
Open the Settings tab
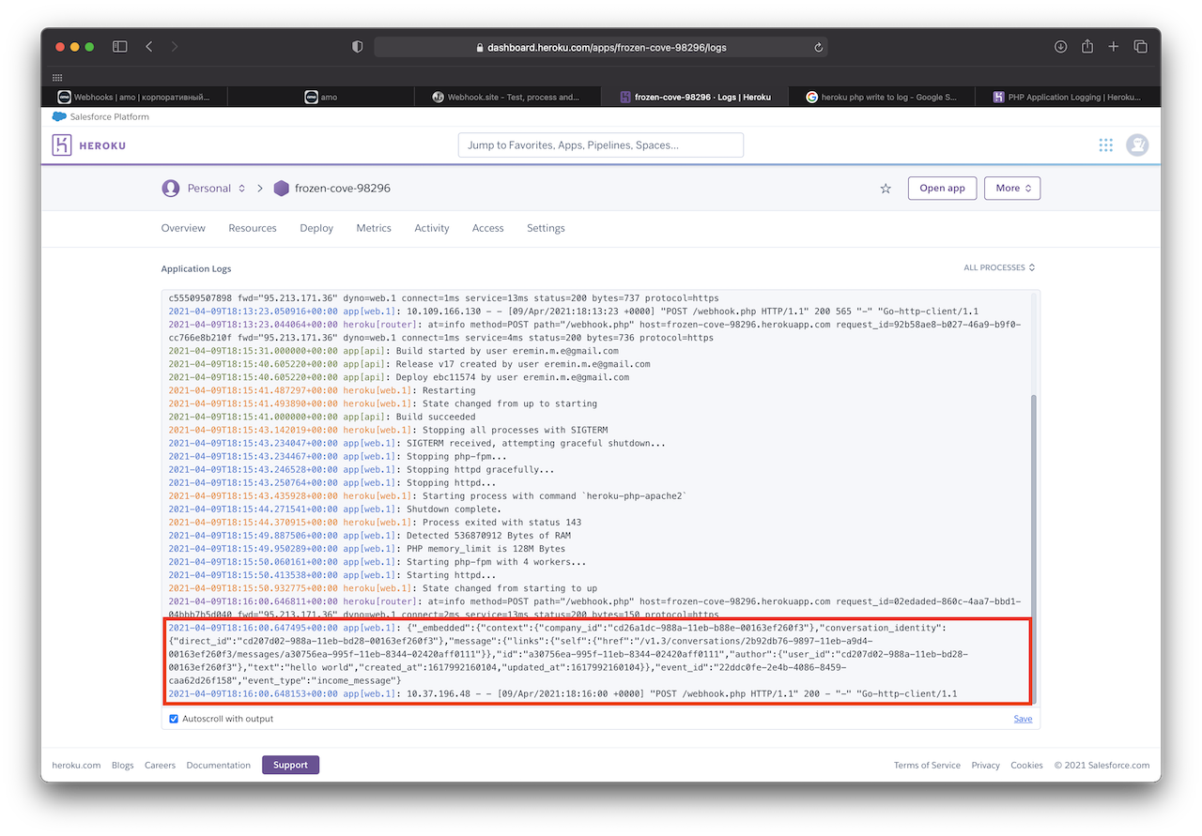click(546, 228)
